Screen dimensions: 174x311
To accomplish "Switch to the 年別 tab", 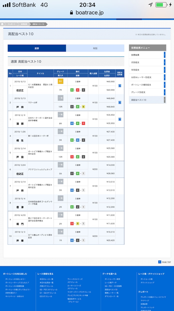I will (95, 48).
